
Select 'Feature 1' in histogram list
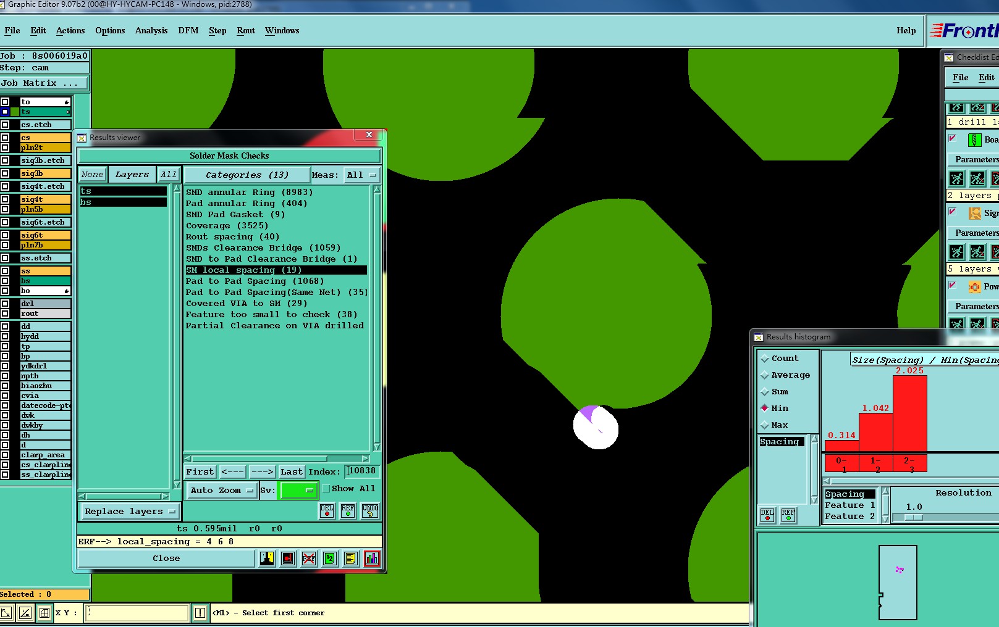click(x=849, y=505)
